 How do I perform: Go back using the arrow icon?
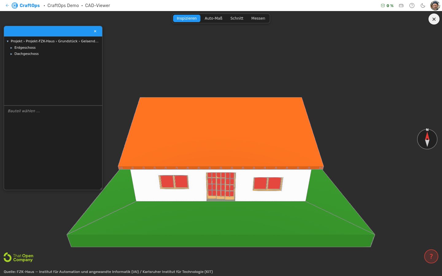point(7,6)
